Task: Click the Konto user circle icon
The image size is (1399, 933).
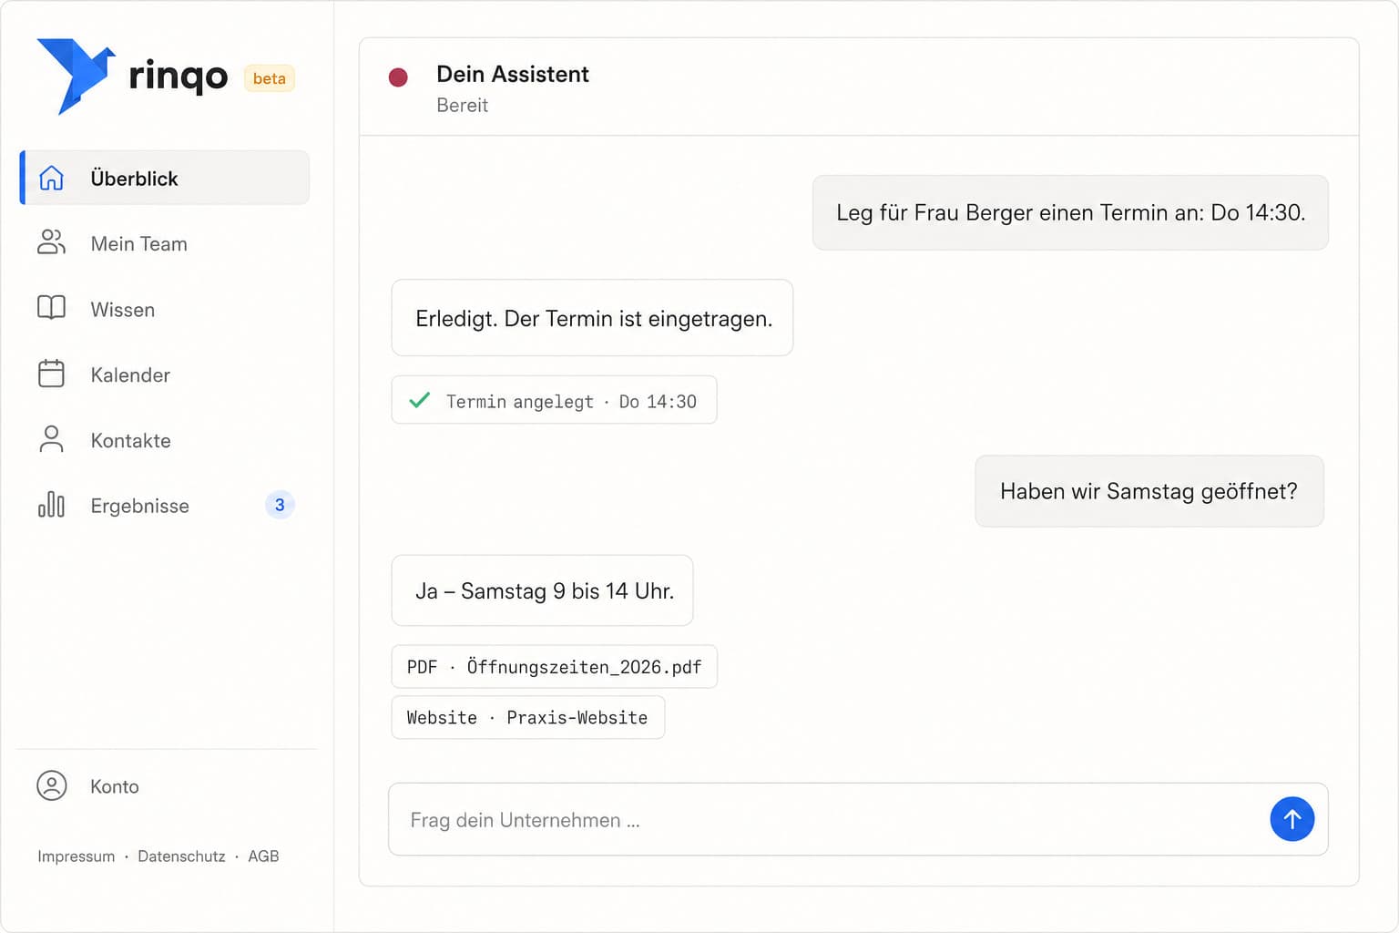Action: (x=52, y=785)
